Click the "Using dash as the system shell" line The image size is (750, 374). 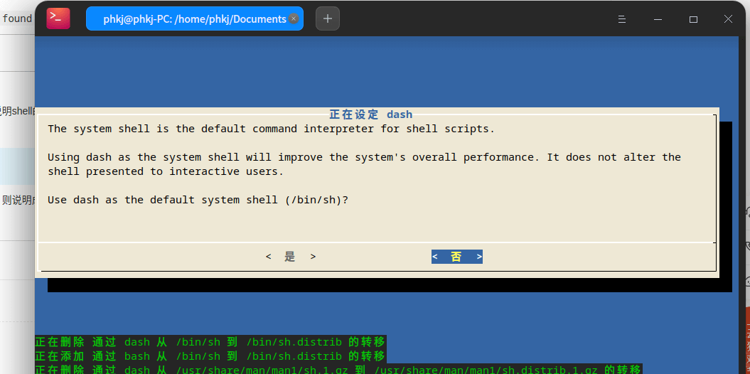(x=364, y=157)
